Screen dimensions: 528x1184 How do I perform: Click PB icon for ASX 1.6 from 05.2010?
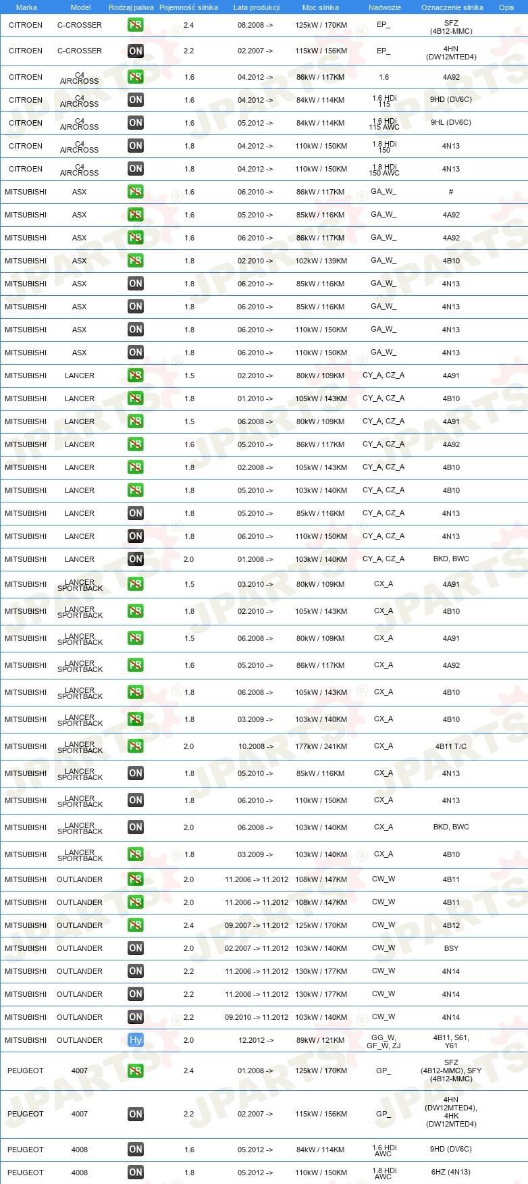(x=136, y=215)
